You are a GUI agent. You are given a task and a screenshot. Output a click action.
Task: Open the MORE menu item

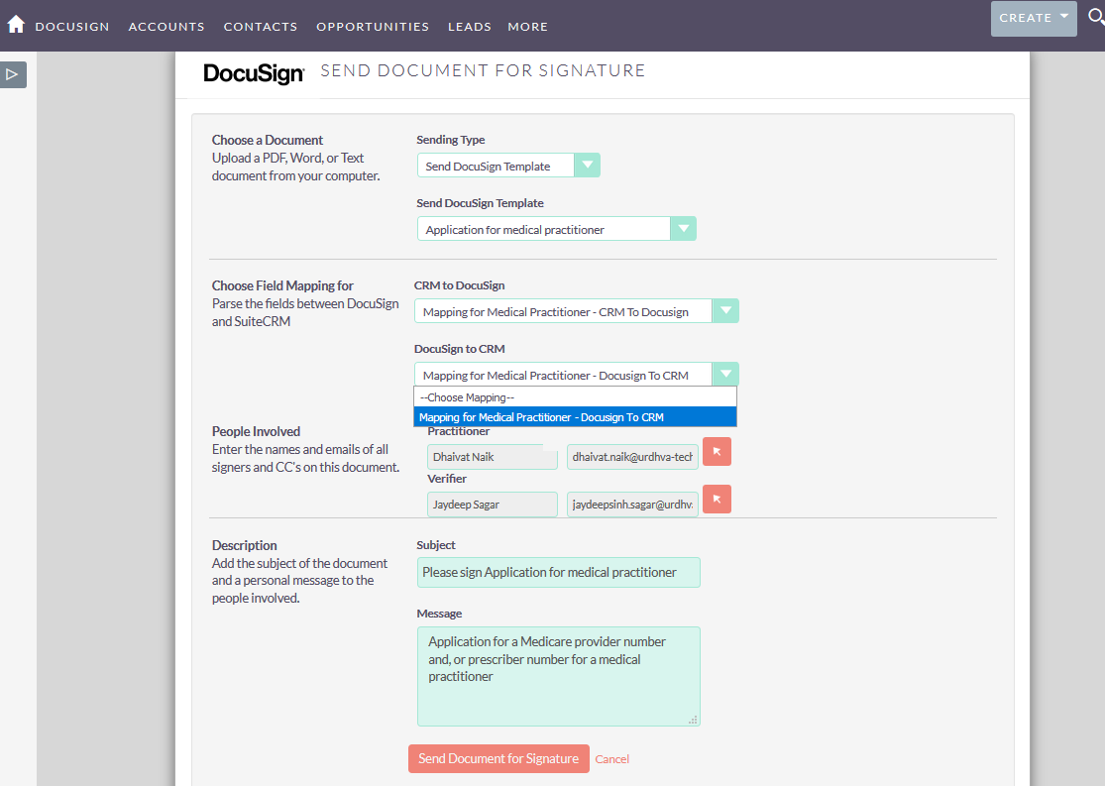tap(528, 27)
